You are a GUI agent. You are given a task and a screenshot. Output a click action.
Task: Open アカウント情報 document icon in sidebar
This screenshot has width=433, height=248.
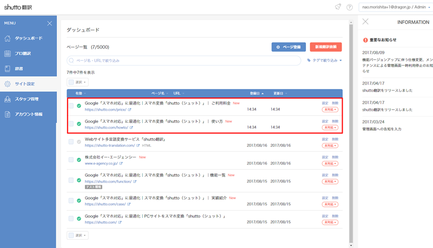[x=7, y=114]
